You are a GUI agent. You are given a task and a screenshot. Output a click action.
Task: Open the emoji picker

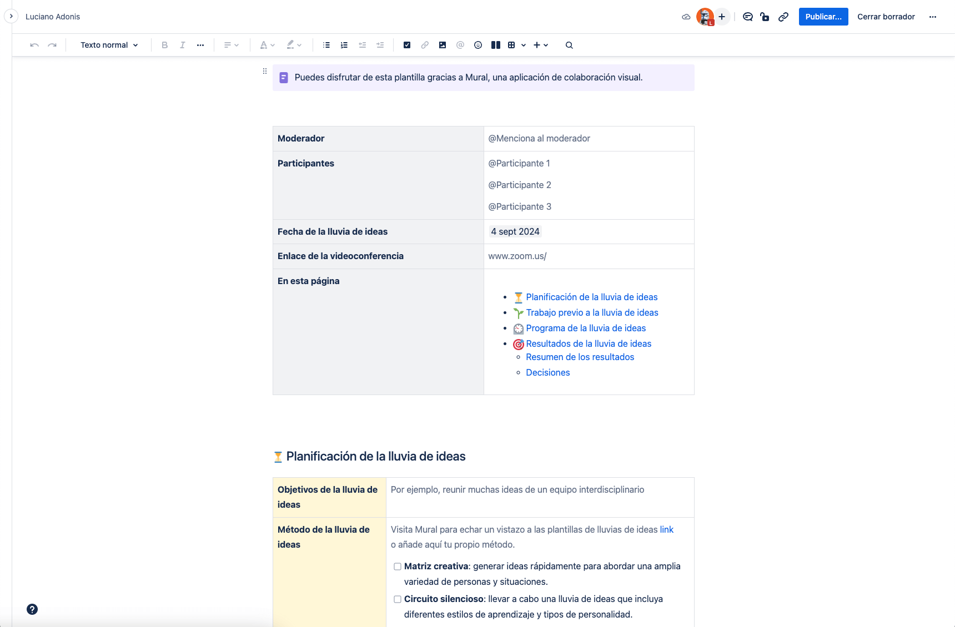pos(478,45)
